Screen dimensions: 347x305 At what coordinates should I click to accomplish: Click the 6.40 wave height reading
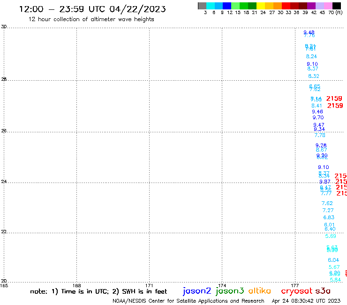[330, 229]
